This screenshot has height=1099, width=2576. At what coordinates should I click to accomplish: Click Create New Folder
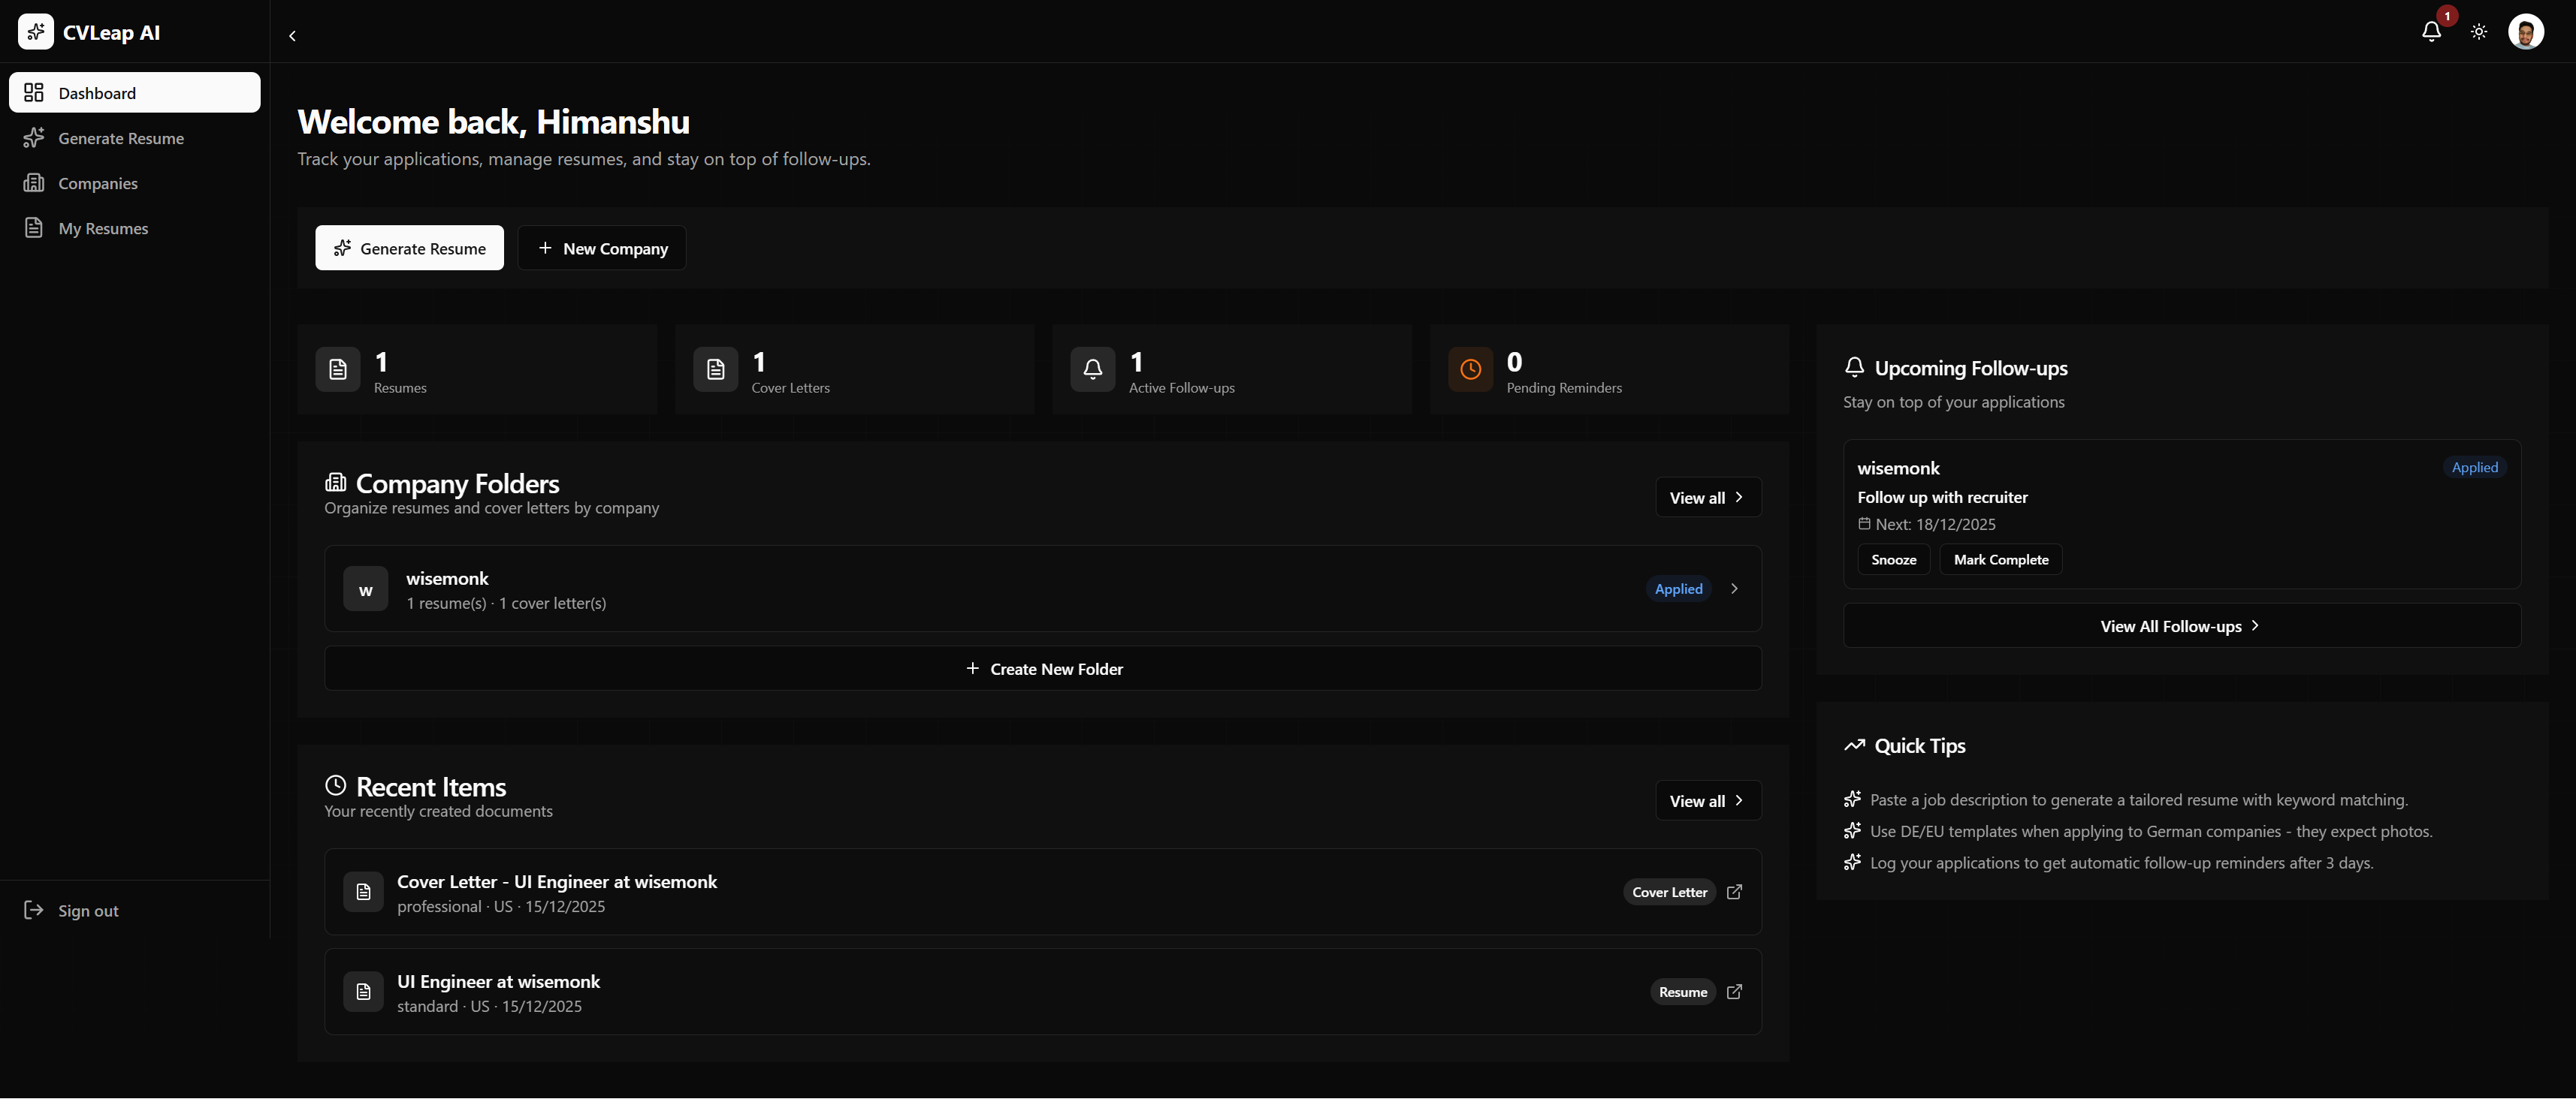[x=1043, y=668]
